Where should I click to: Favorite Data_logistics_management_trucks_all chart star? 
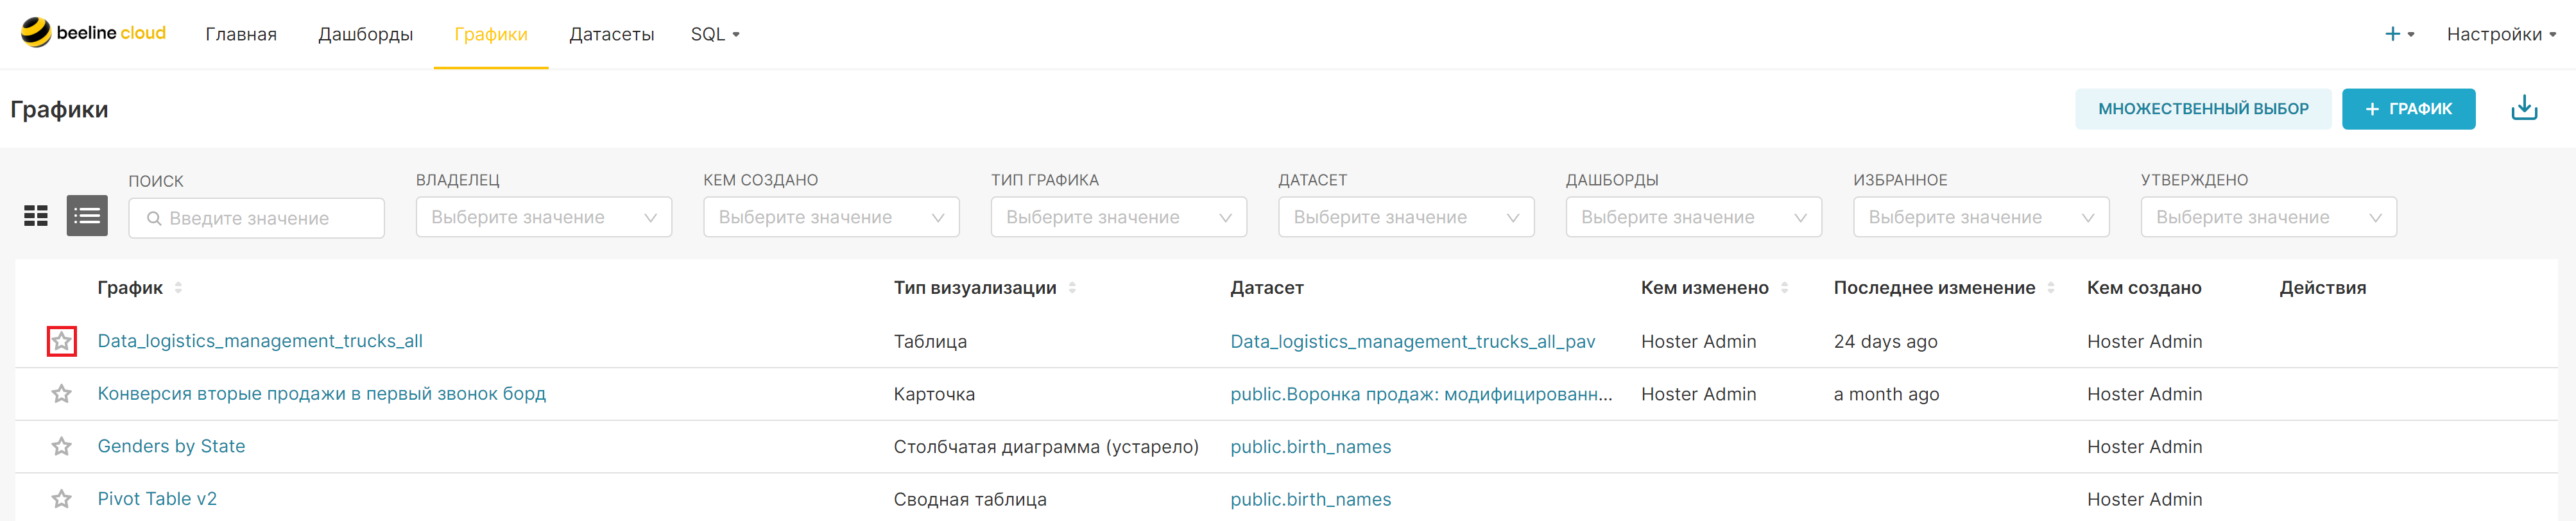[x=62, y=342]
